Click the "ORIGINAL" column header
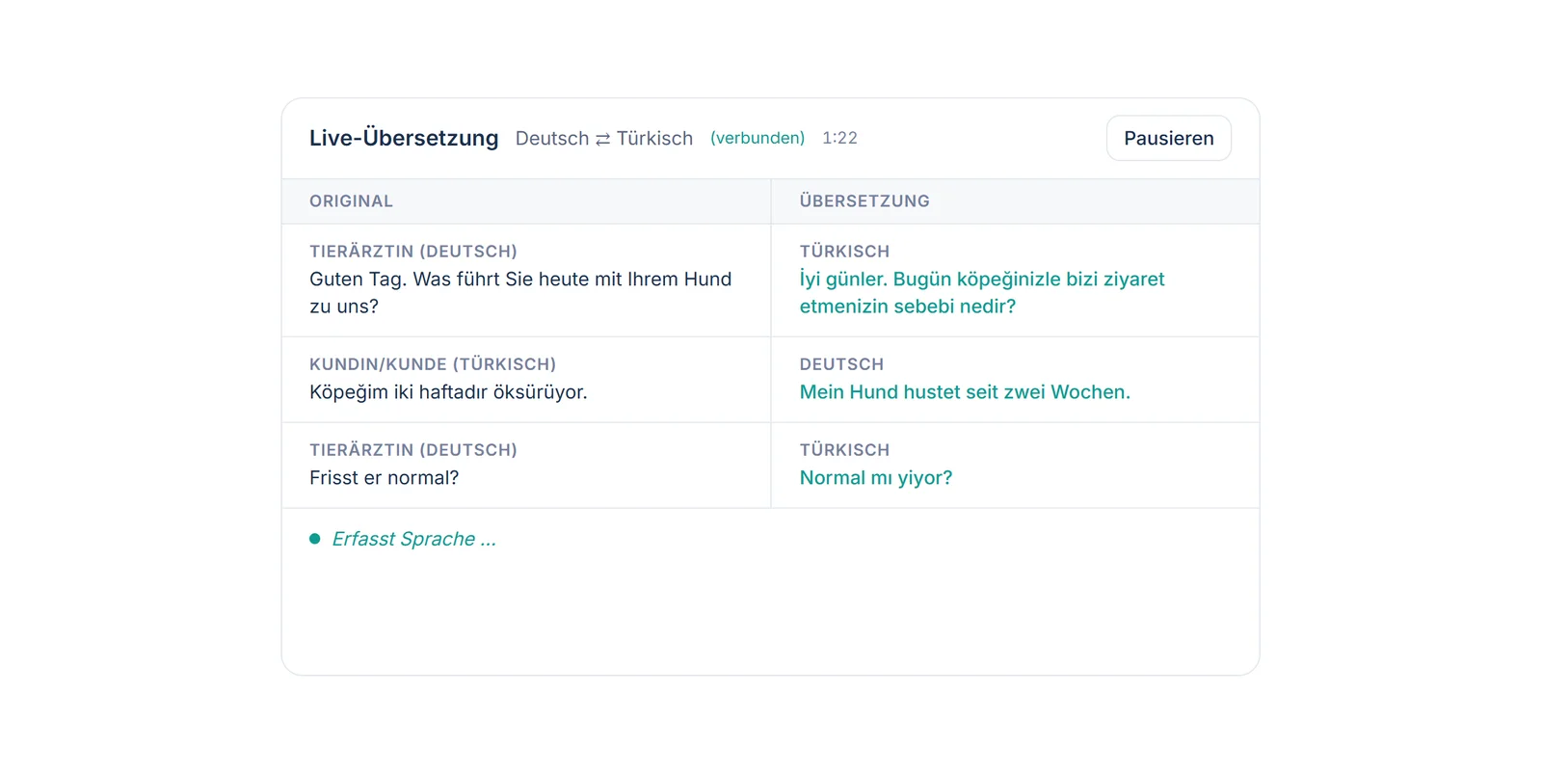The height and width of the screenshot is (774, 1542). tap(351, 201)
